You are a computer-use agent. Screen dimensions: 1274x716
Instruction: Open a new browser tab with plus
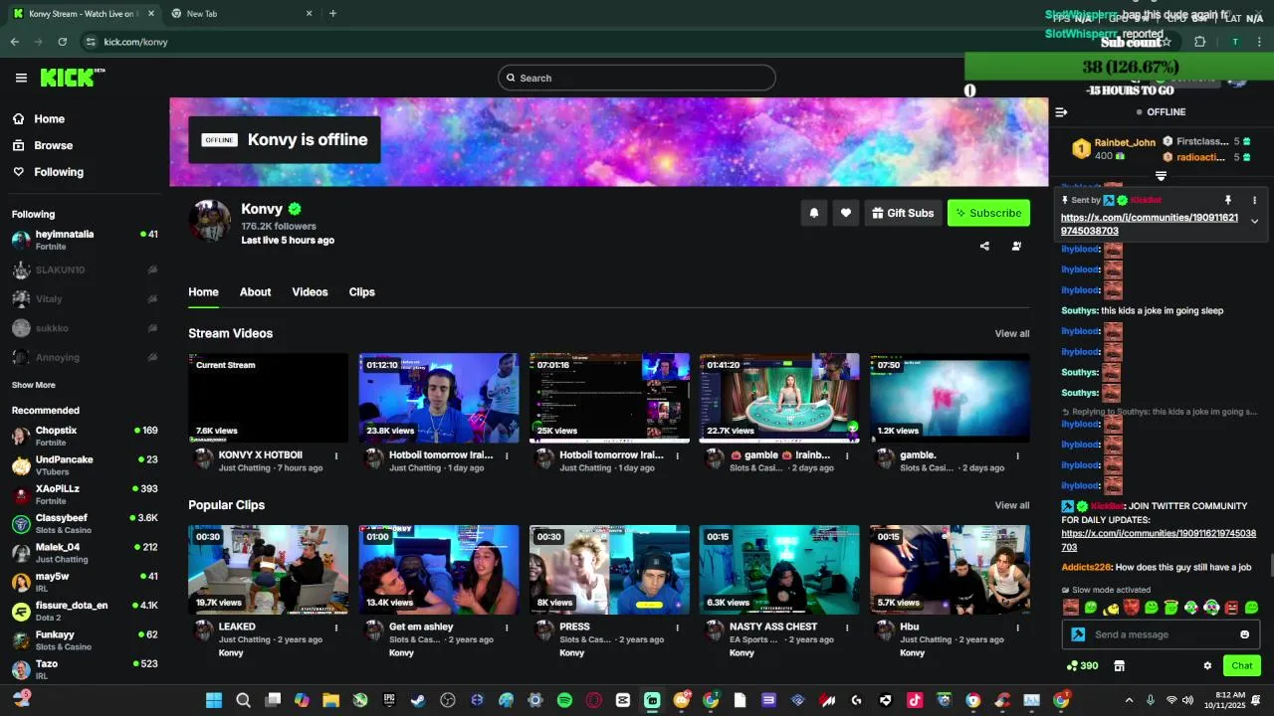tap(332, 14)
